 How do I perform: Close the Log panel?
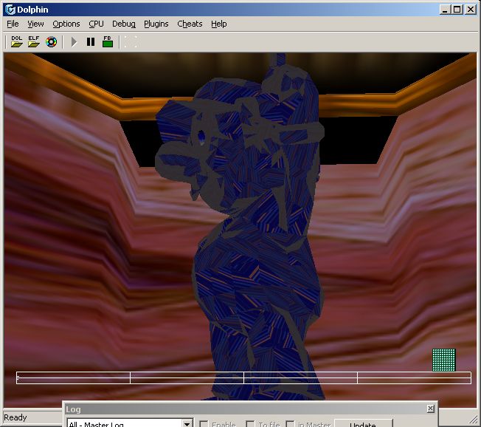[430, 409]
